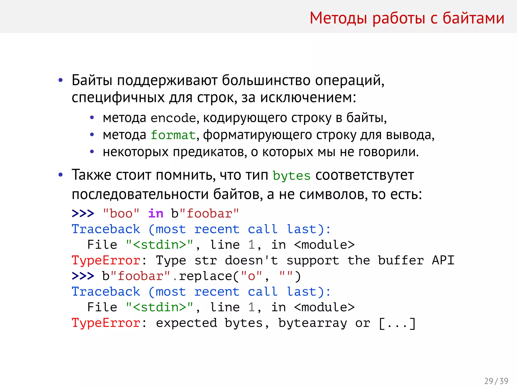The height and width of the screenshot is (388, 517).
Task: Click the slide title 'Методы работы с байтами'
Action: point(407,18)
